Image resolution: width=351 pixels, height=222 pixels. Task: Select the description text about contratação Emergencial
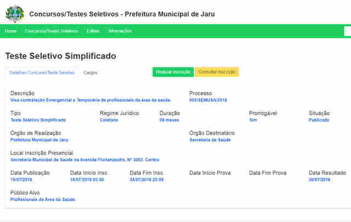click(x=90, y=100)
